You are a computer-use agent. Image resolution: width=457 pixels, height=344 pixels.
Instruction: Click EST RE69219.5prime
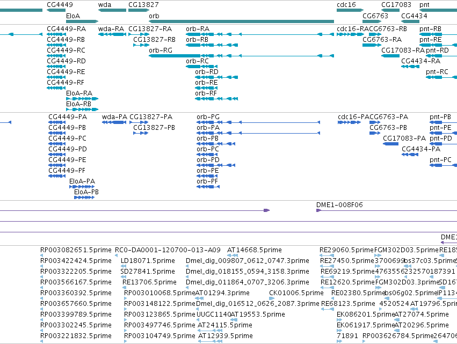tap(327, 277)
